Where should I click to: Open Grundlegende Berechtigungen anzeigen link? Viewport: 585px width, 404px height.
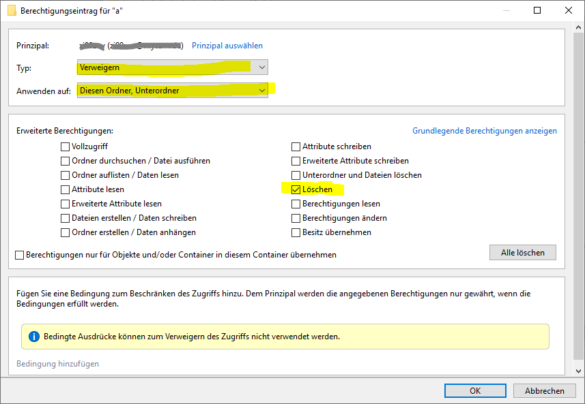pyautogui.click(x=484, y=131)
